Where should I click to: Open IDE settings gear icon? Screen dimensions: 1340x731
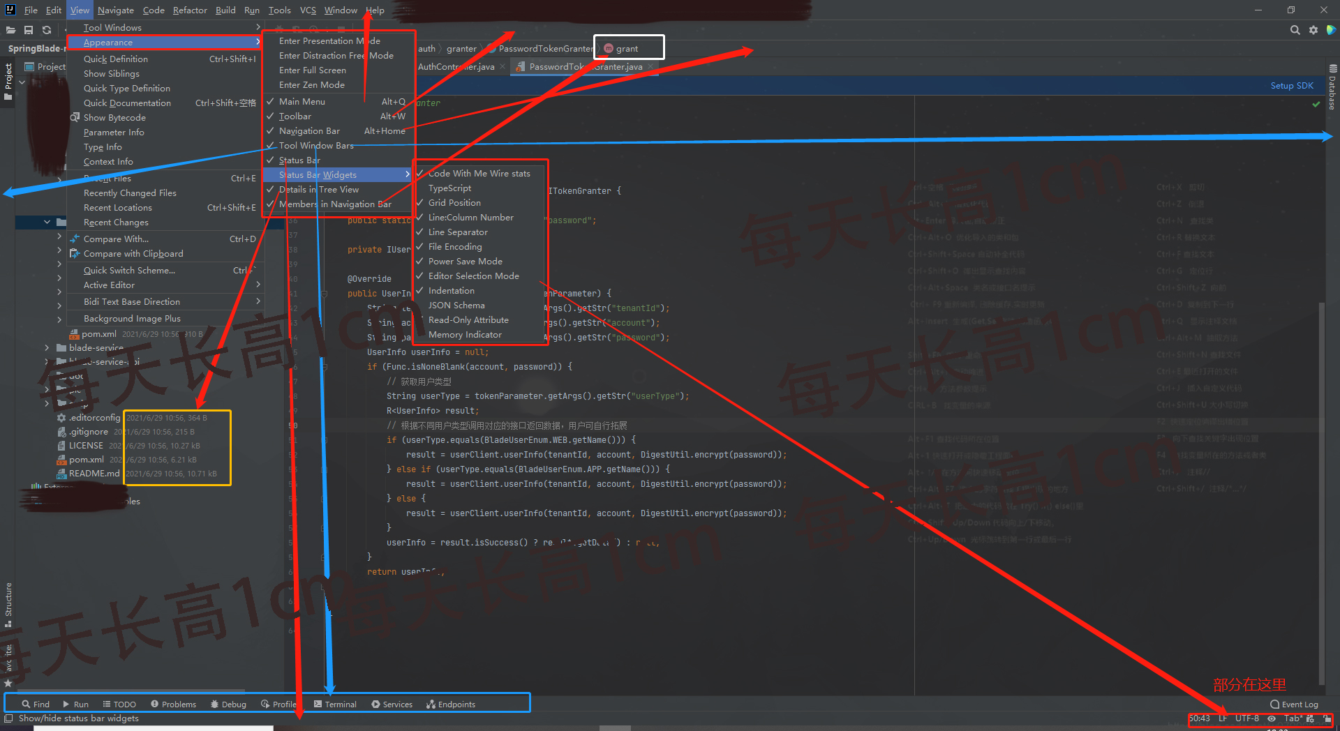(1313, 30)
